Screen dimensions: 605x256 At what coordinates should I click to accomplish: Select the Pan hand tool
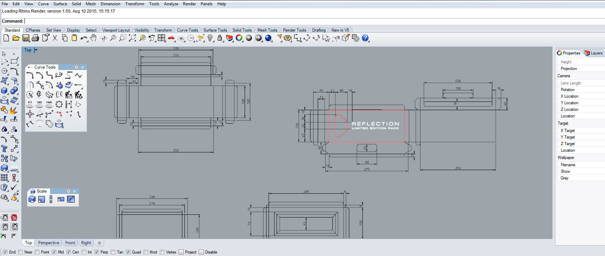click(x=93, y=38)
